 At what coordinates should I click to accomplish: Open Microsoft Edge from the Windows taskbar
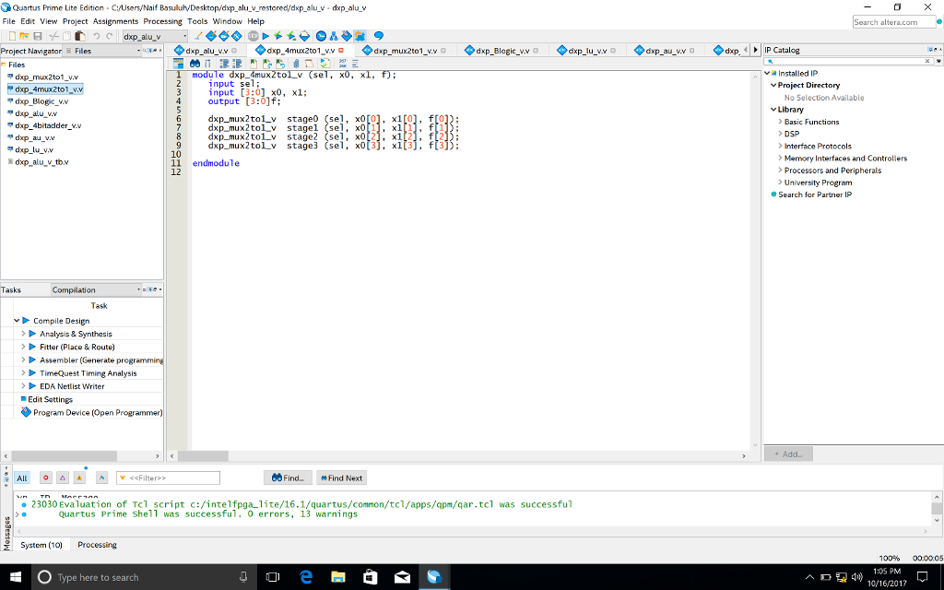[x=306, y=577]
